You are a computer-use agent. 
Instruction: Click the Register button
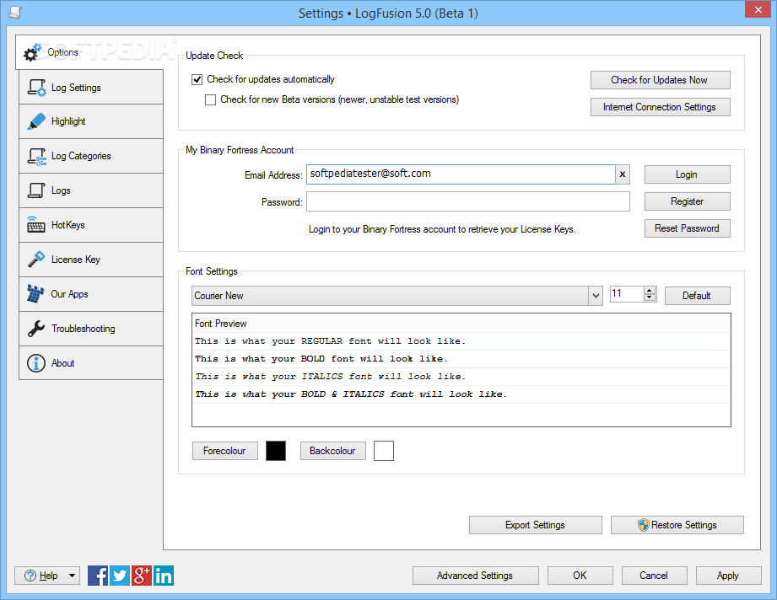point(687,201)
